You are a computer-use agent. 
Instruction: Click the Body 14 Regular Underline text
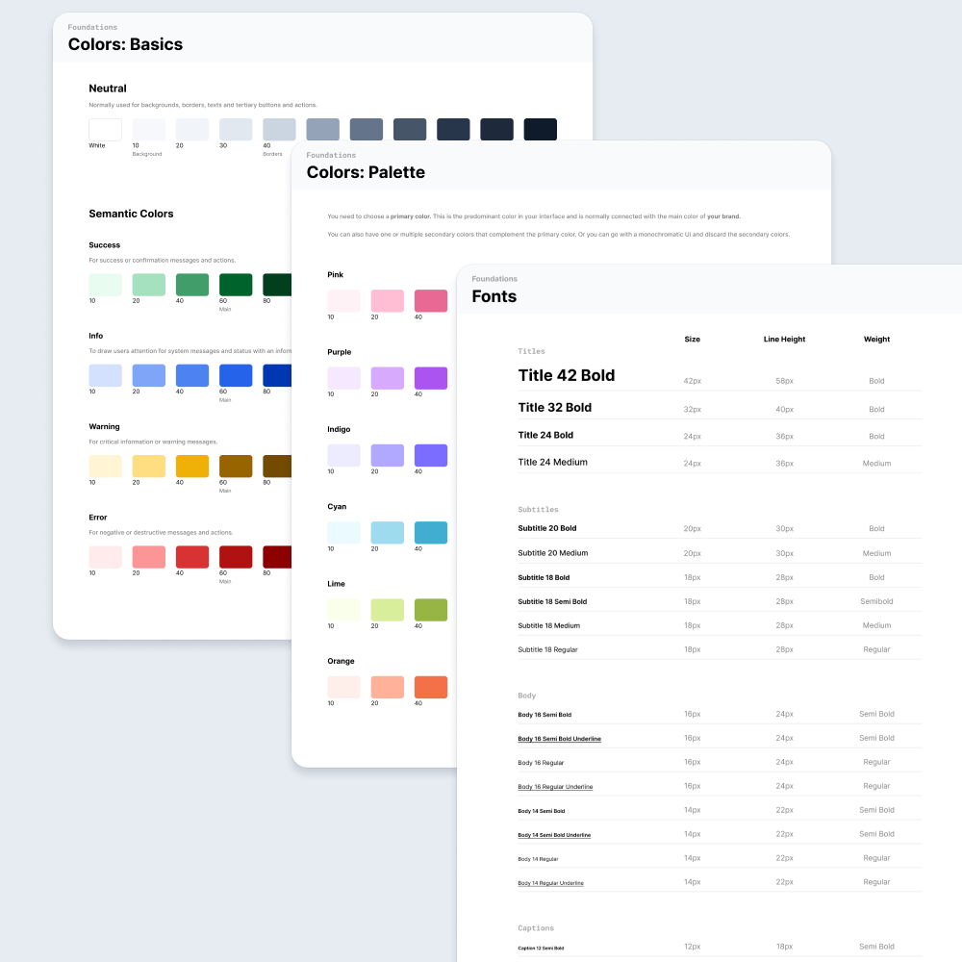point(550,883)
